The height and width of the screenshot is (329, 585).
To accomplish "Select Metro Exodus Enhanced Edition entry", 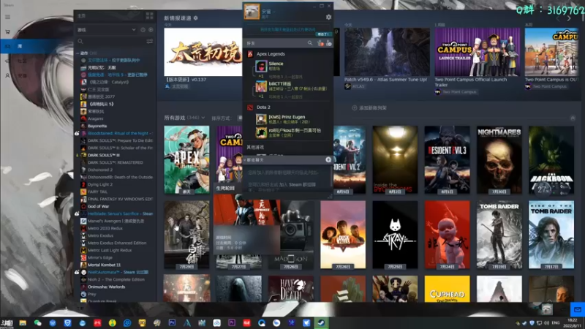I will click(x=117, y=243).
